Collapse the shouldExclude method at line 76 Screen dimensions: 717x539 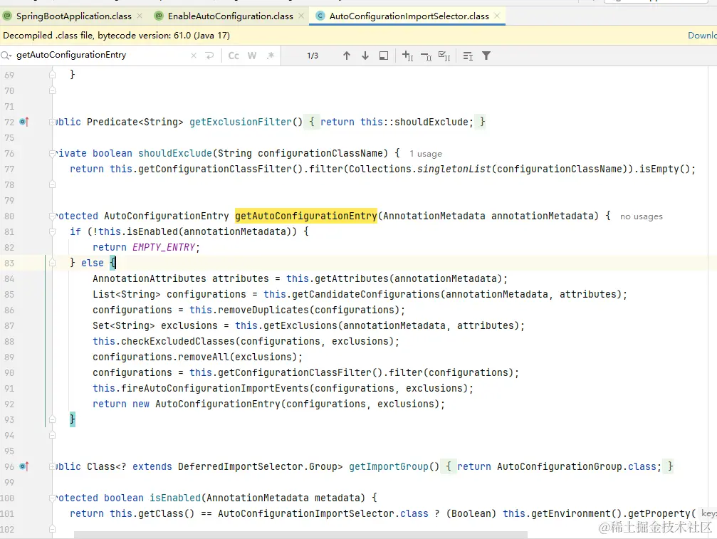click(x=52, y=154)
